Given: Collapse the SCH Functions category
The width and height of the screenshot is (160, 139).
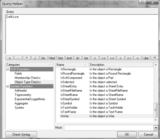Looking at the screenshot, I should coord(8,69).
